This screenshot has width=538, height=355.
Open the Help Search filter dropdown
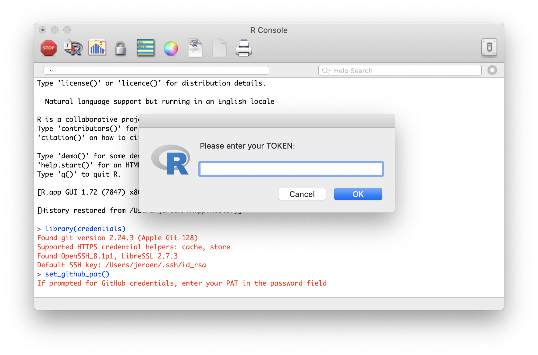[x=326, y=70]
